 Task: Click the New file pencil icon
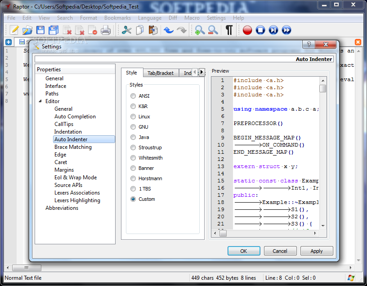click(x=14, y=30)
